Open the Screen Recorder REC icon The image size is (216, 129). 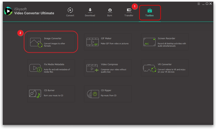(x=149, y=42)
